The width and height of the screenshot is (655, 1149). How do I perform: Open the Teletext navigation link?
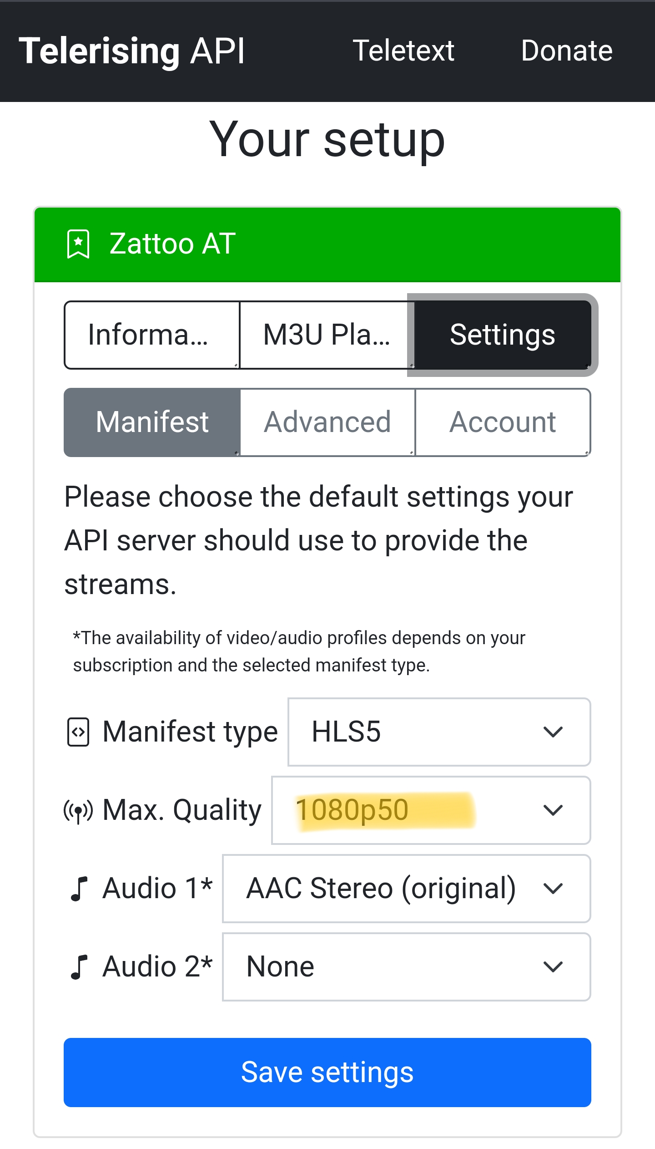coord(403,51)
